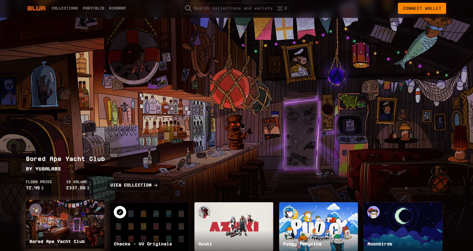Click the arrow icon in View Collection
Screen dimensions: 473x251
[156, 185]
